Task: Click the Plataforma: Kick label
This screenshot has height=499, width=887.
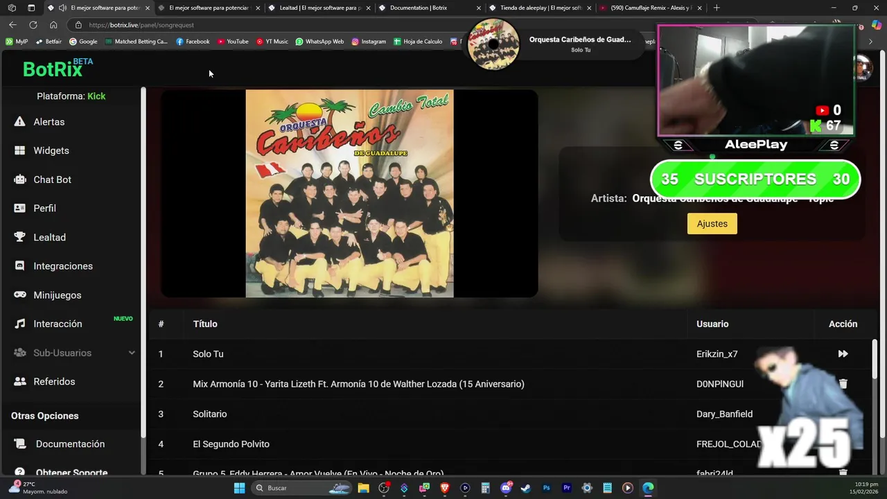Action: click(x=71, y=96)
